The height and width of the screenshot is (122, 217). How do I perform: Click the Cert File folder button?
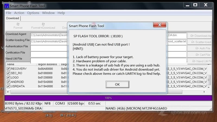click(200, 55)
